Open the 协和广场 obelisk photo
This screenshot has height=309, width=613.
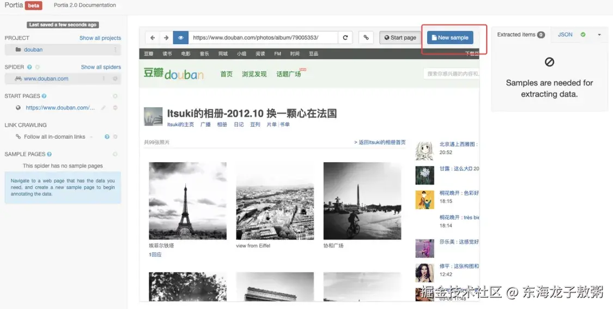point(362,201)
